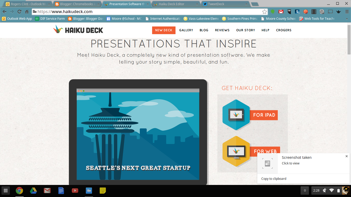This screenshot has width=351, height=197.
Task: Click the Haiku Deck logo
Action: [78, 30]
